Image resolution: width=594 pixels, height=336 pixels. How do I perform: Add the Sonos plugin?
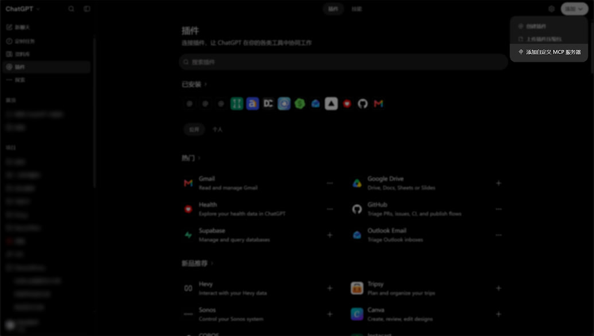[330, 314]
